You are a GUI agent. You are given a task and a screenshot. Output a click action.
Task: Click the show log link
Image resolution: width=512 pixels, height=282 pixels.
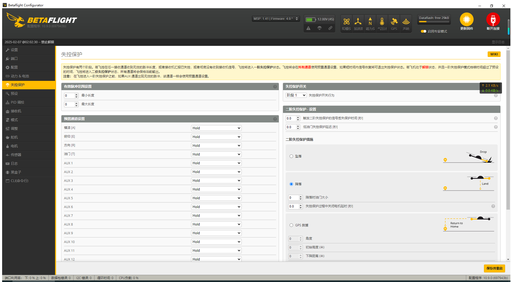(x=498, y=42)
